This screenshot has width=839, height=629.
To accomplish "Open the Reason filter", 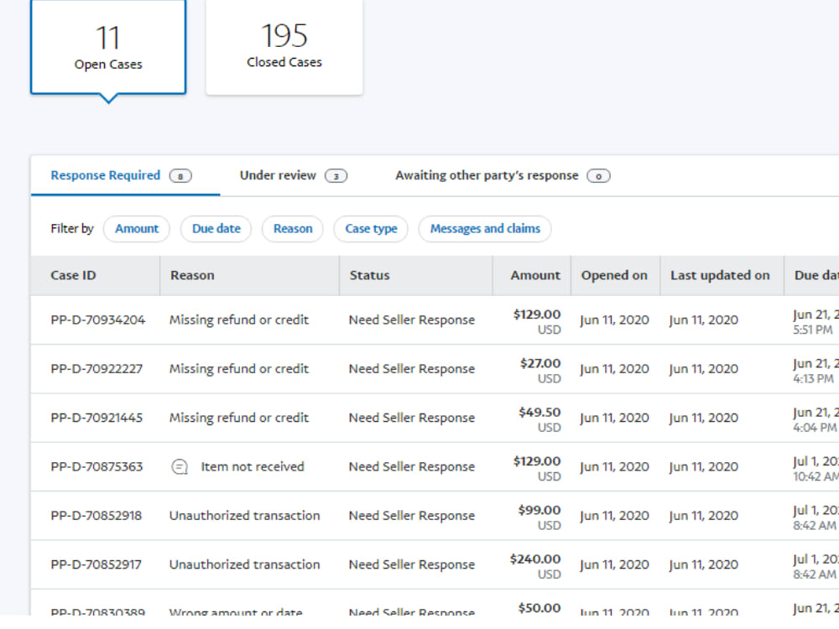I will [293, 229].
